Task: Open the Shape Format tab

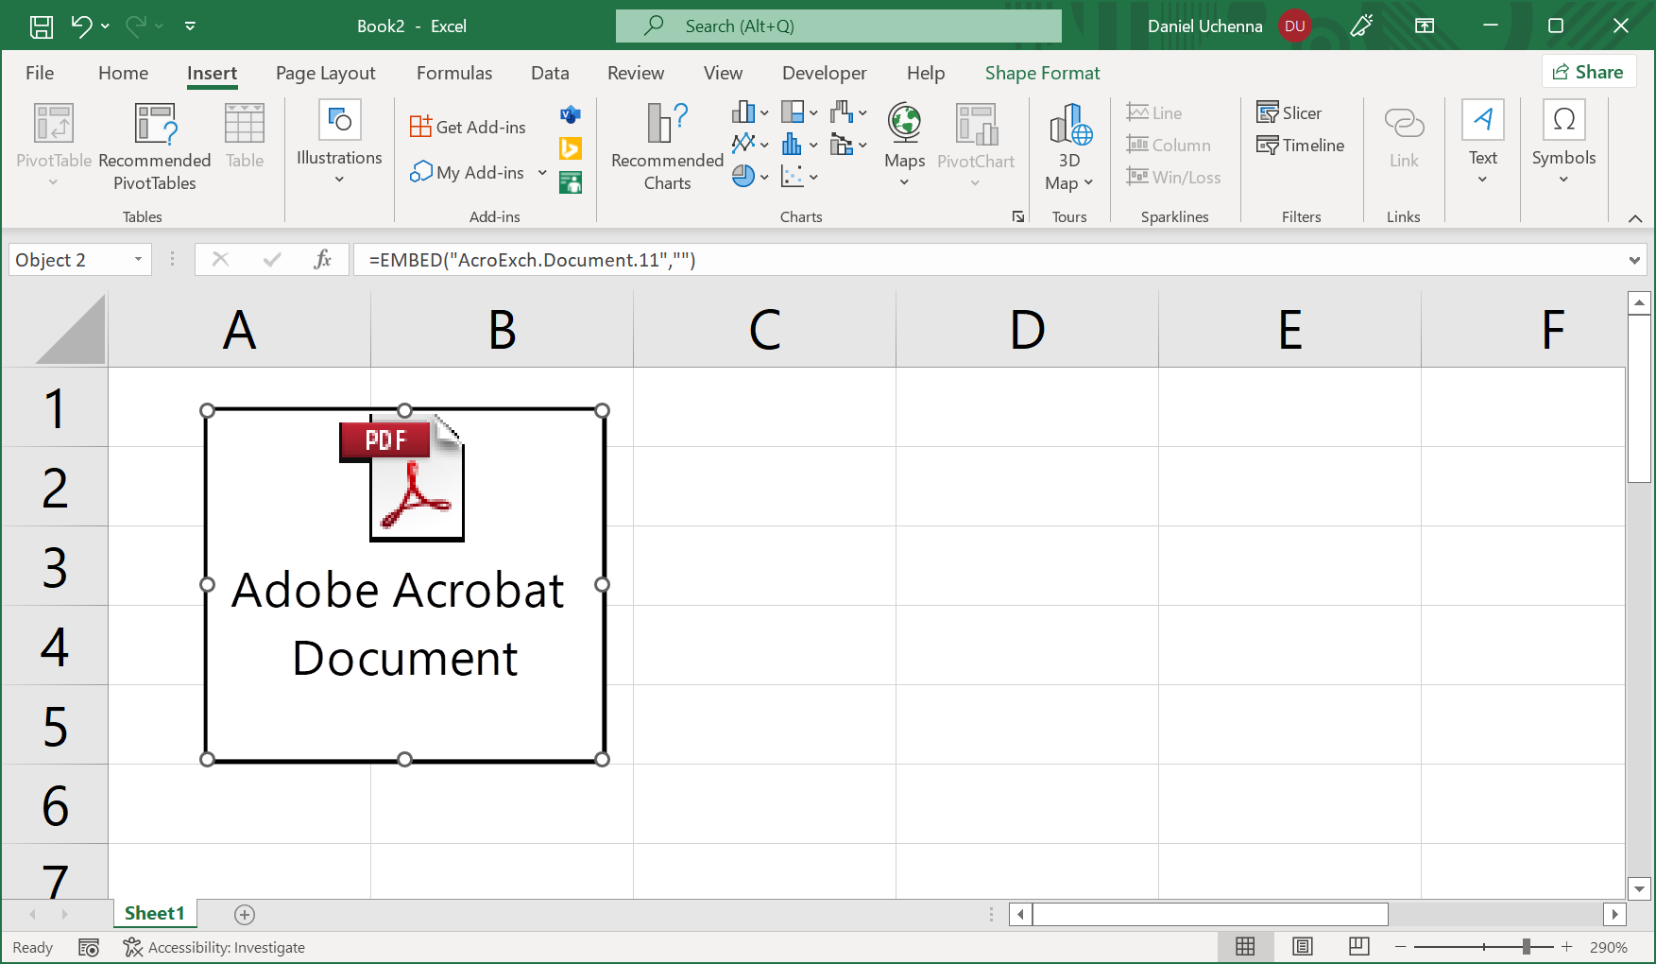Action: pyautogui.click(x=1042, y=73)
